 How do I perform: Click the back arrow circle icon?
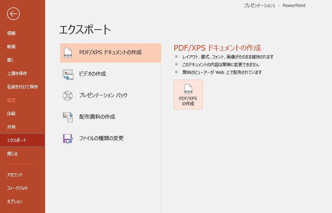coord(13,14)
